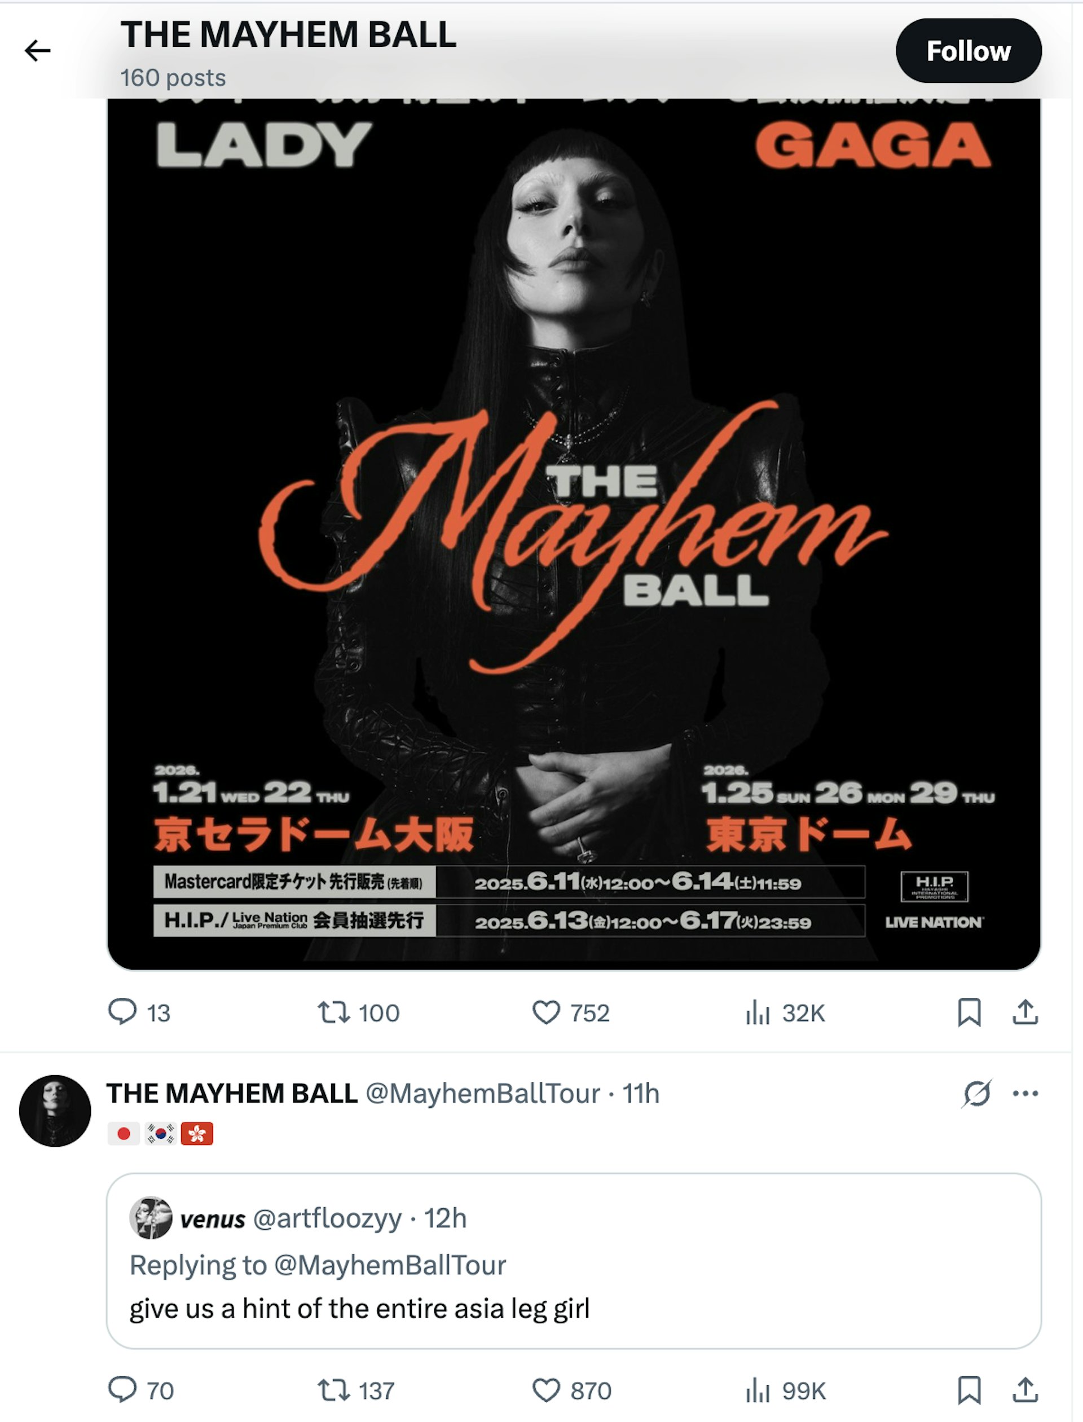
Task: Open quoted tweet from venus
Action: tap(574, 1261)
